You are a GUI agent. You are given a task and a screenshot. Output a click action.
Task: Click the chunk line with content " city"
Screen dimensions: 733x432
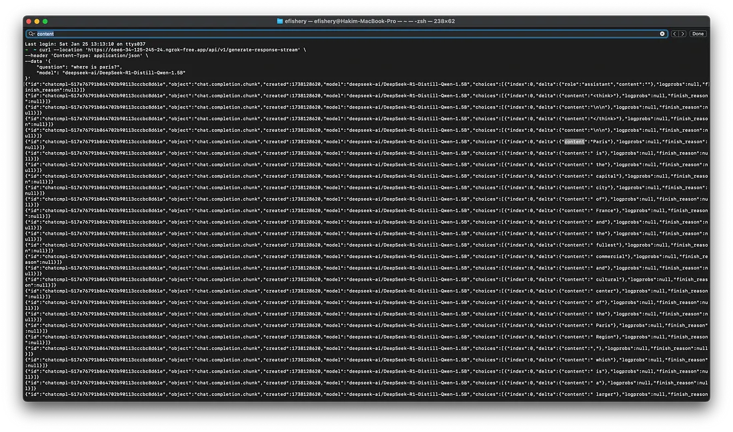click(366, 190)
